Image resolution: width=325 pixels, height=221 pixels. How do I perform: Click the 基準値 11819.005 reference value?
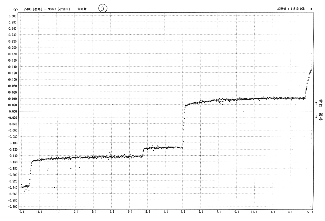pos(292,9)
